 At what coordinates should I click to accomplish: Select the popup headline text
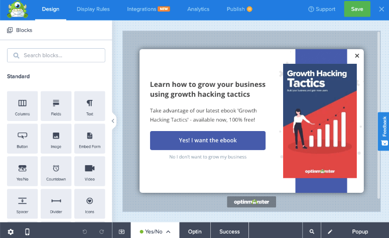point(208,89)
